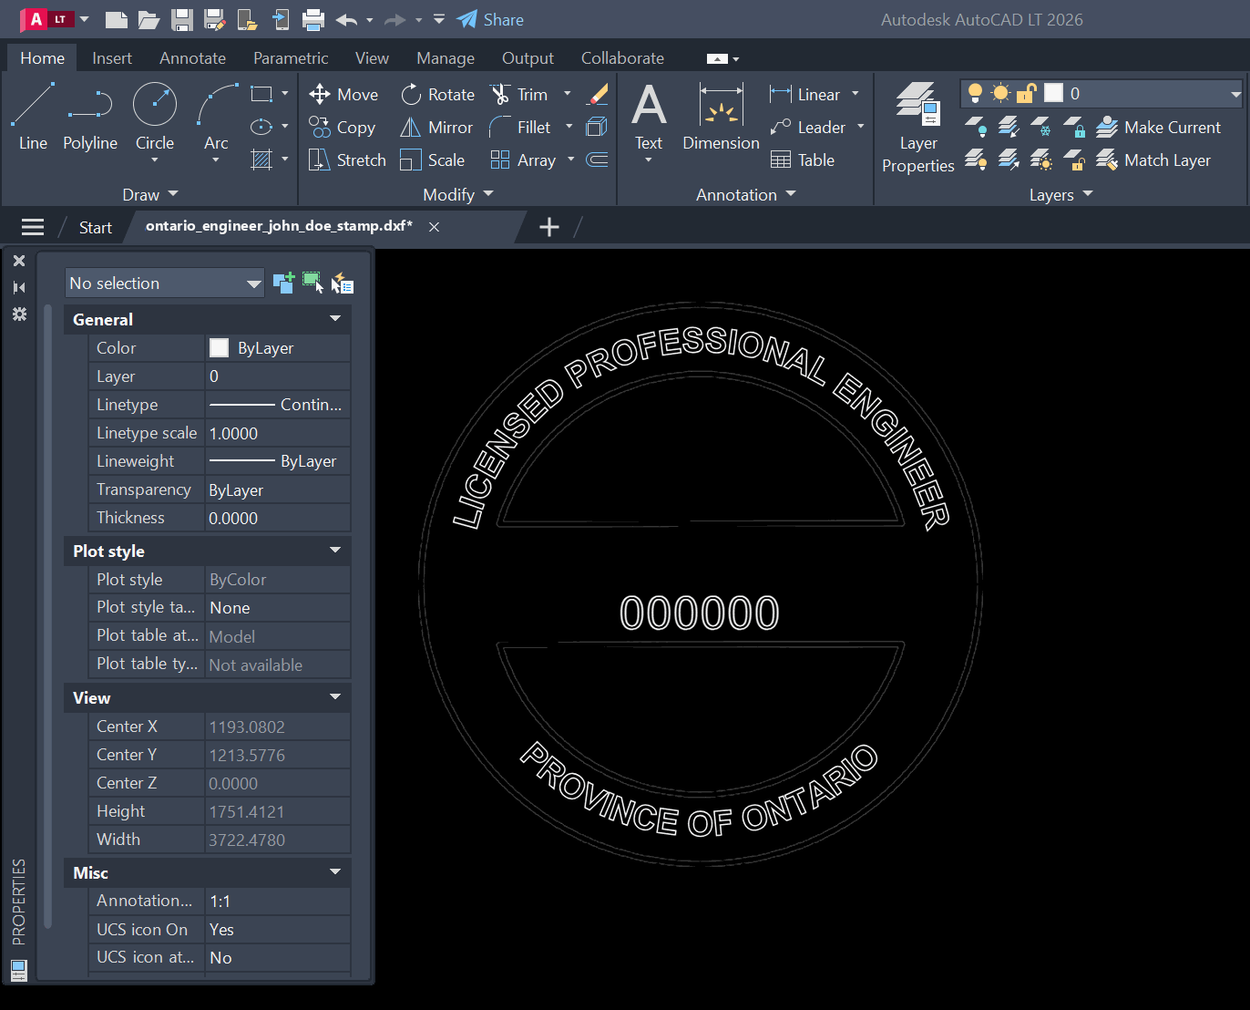Viewport: 1250px width, 1010px height.
Task: Activate the Fillet command
Action: (520, 128)
